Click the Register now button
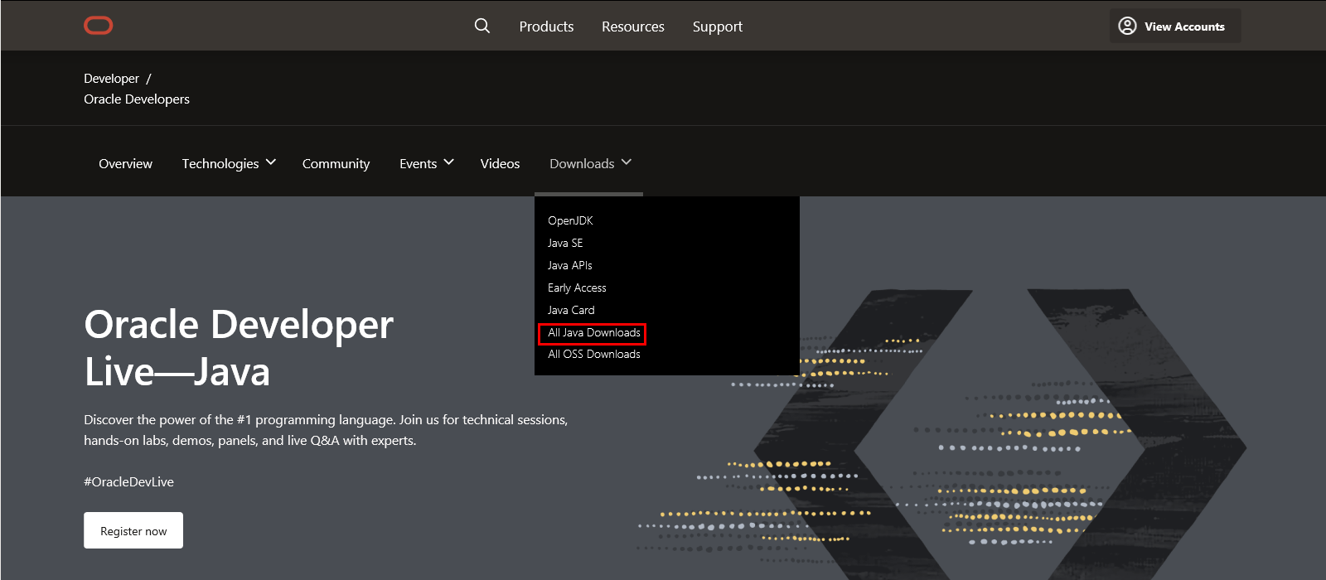This screenshot has height=580, width=1326. (133, 530)
